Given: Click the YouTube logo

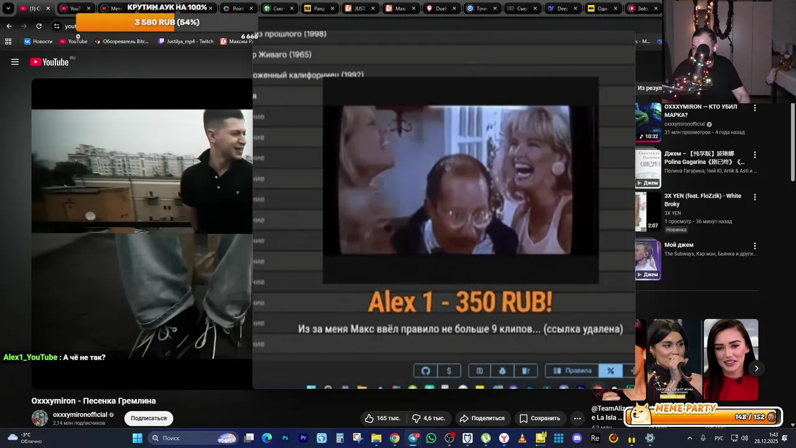Looking at the screenshot, I should tap(49, 62).
